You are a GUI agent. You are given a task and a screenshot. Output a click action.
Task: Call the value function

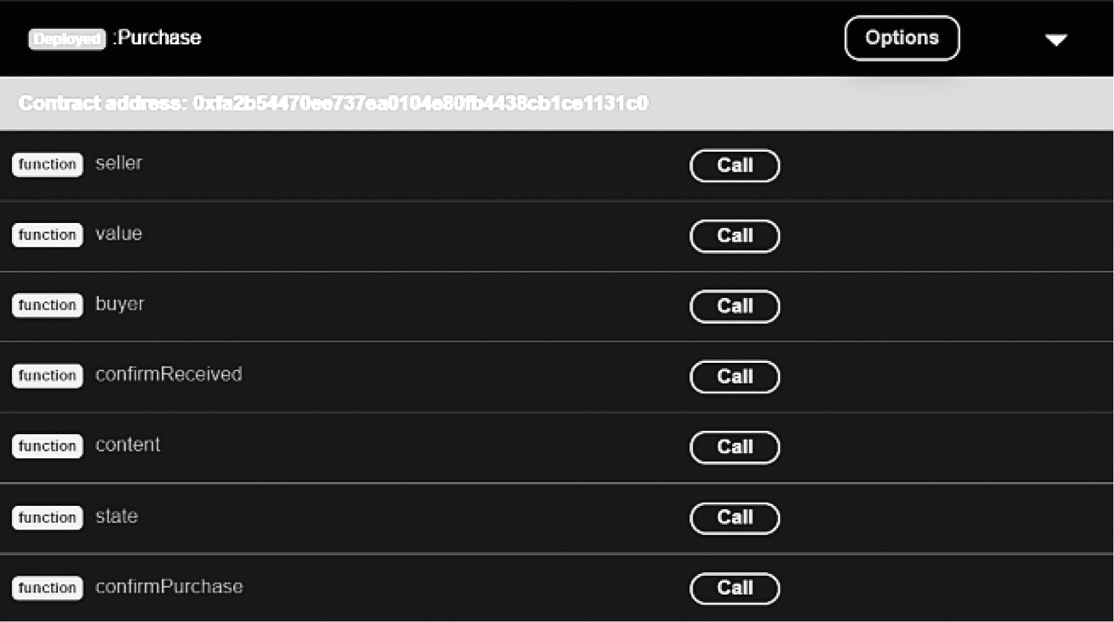(735, 236)
